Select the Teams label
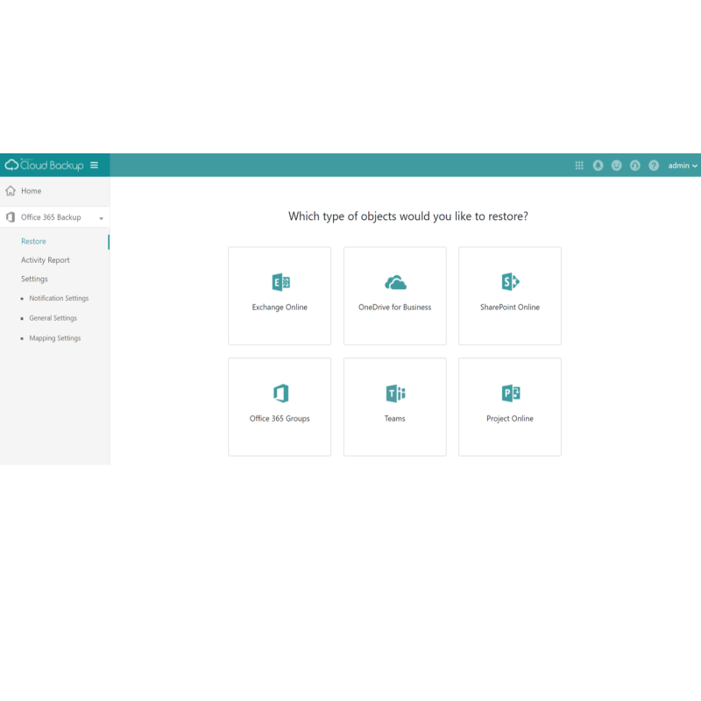Viewport: 701px width, 701px height. click(x=395, y=419)
